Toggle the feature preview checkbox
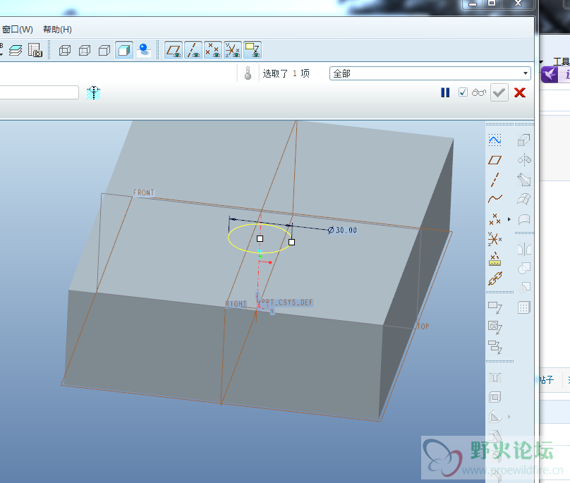Viewport: 570px width, 483px height. pyautogui.click(x=463, y=92)
